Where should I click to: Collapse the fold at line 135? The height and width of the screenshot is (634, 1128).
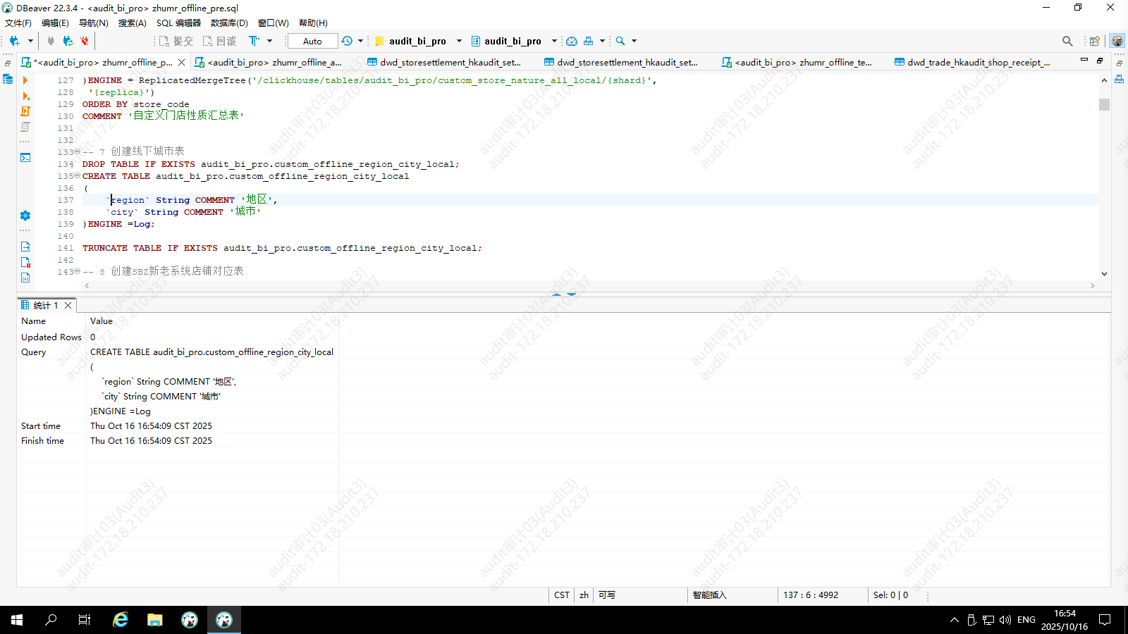click(x=77, y=176)
